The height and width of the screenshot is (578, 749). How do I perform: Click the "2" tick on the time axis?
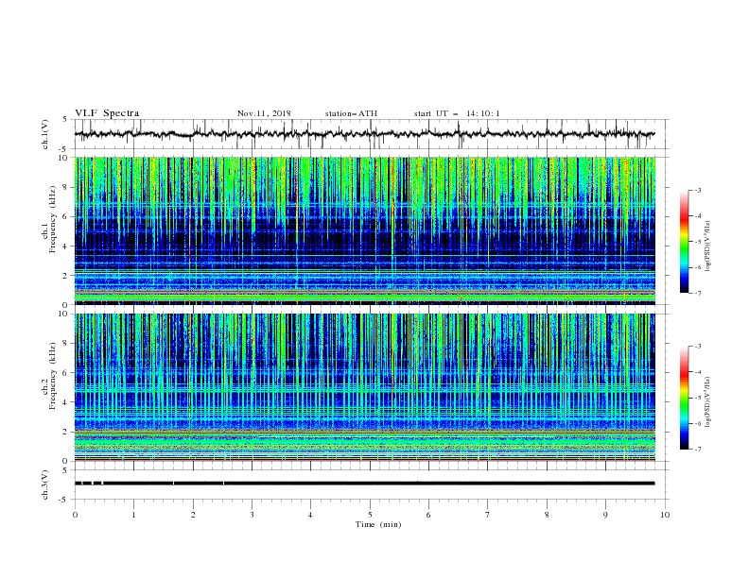193,515
